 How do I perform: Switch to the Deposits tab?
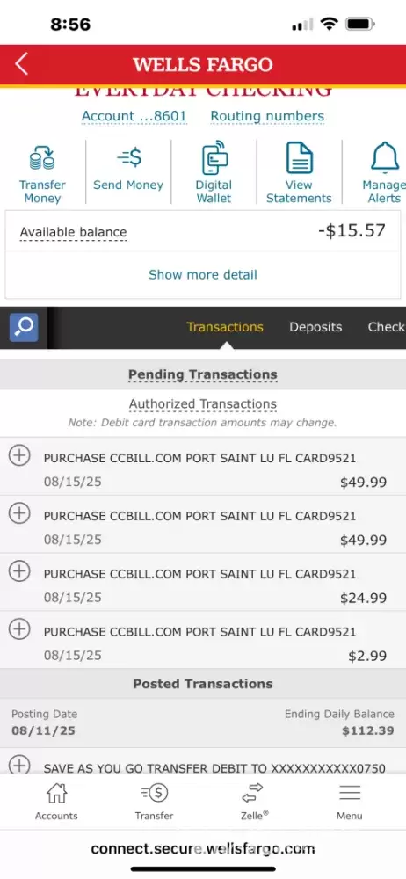click(x=315, y=327)
